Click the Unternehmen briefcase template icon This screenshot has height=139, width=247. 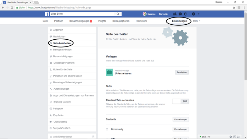[109, 72]
